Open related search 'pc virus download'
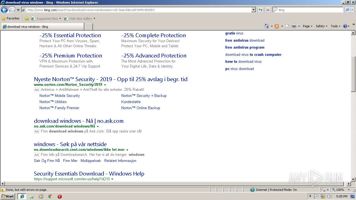The width and height of the screenshot is (356, 200). (239, 69)
